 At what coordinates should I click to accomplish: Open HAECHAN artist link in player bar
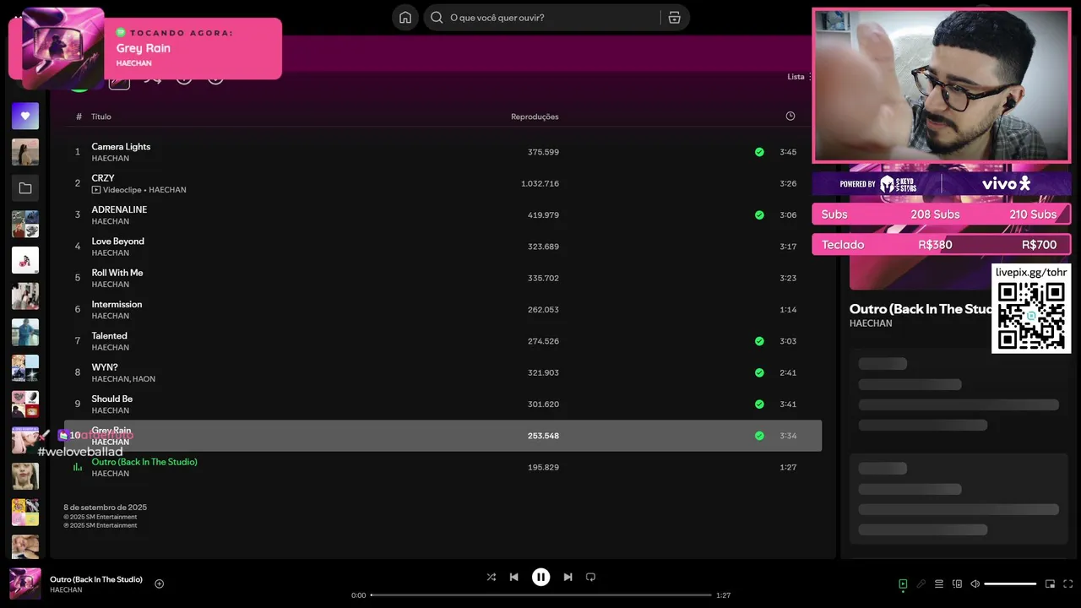[66, 590]
